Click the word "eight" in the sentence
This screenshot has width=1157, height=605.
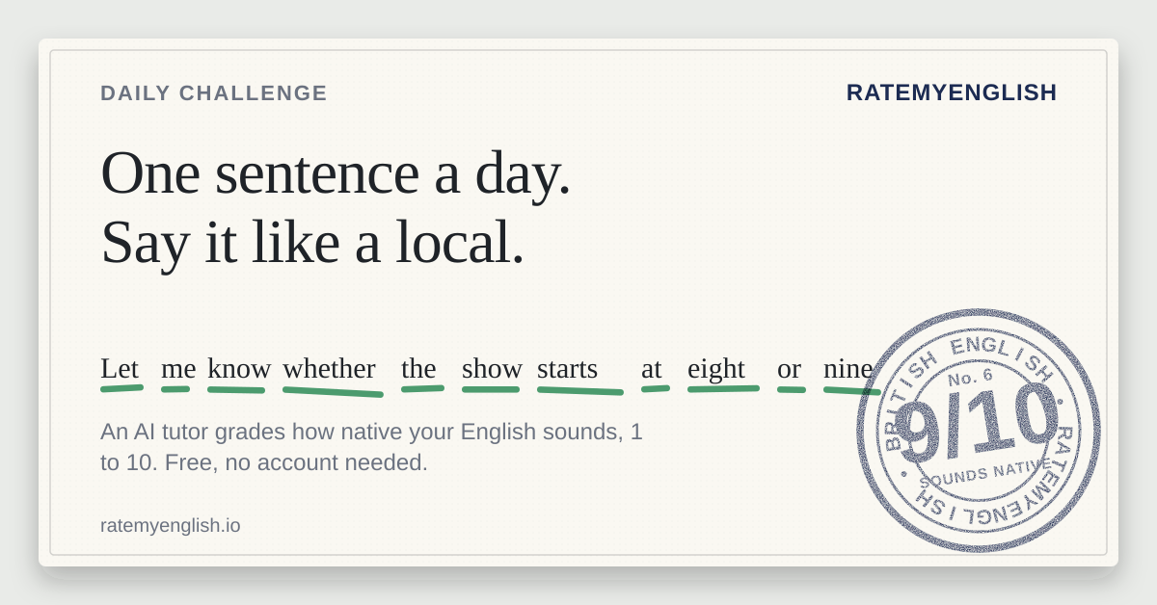716,368
